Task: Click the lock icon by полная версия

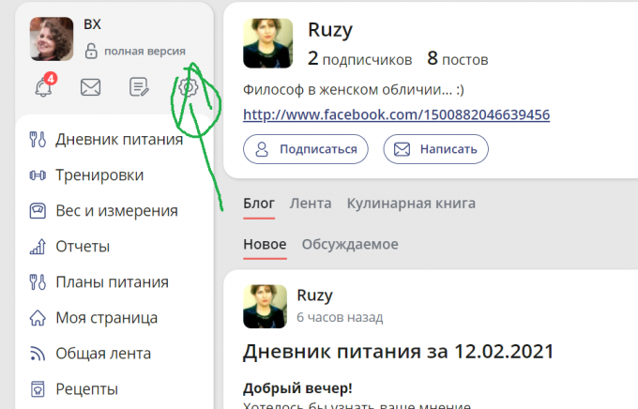Action: (x=91, y=52)
